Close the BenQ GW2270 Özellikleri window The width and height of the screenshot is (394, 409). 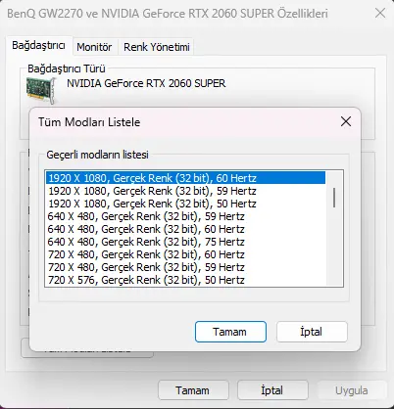click(380, 14)
